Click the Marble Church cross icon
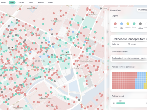This screenshot has width=147, height=110. click(93, 13)
